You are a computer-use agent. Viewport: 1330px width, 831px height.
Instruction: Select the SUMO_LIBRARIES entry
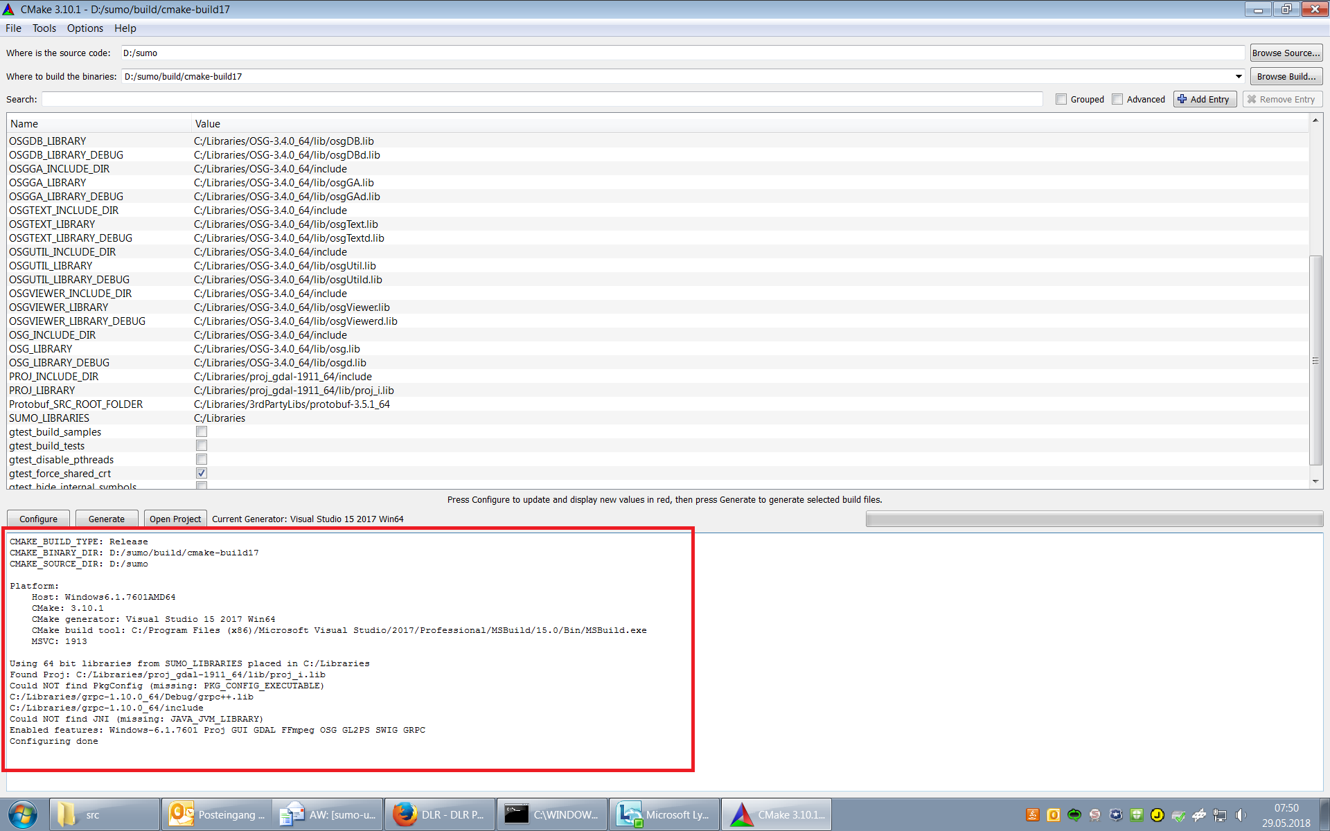point(49,418)
